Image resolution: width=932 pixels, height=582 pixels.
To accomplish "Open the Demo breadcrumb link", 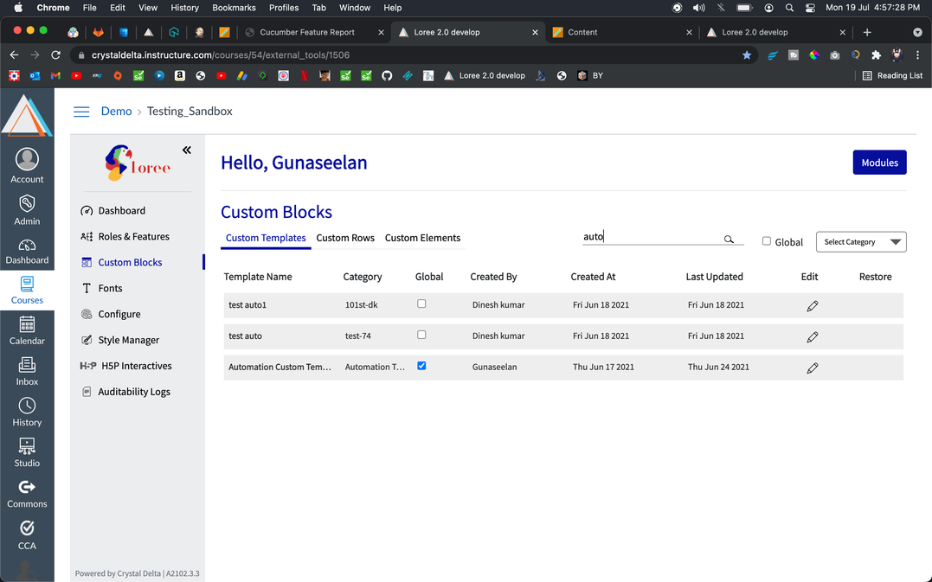I will tap(116, 112).
